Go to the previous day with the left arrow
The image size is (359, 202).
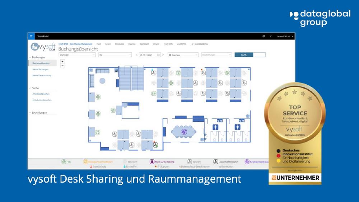tap(137, 55)
